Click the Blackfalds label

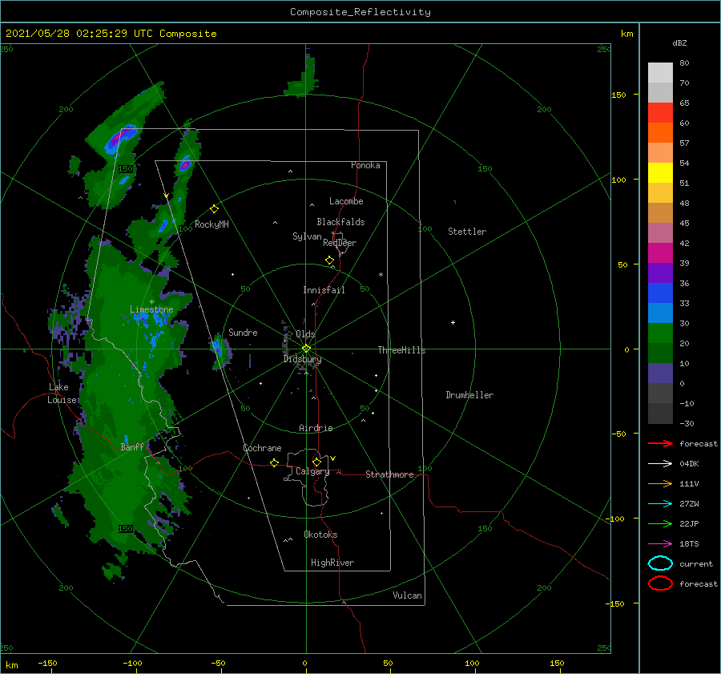click(340, 222)
